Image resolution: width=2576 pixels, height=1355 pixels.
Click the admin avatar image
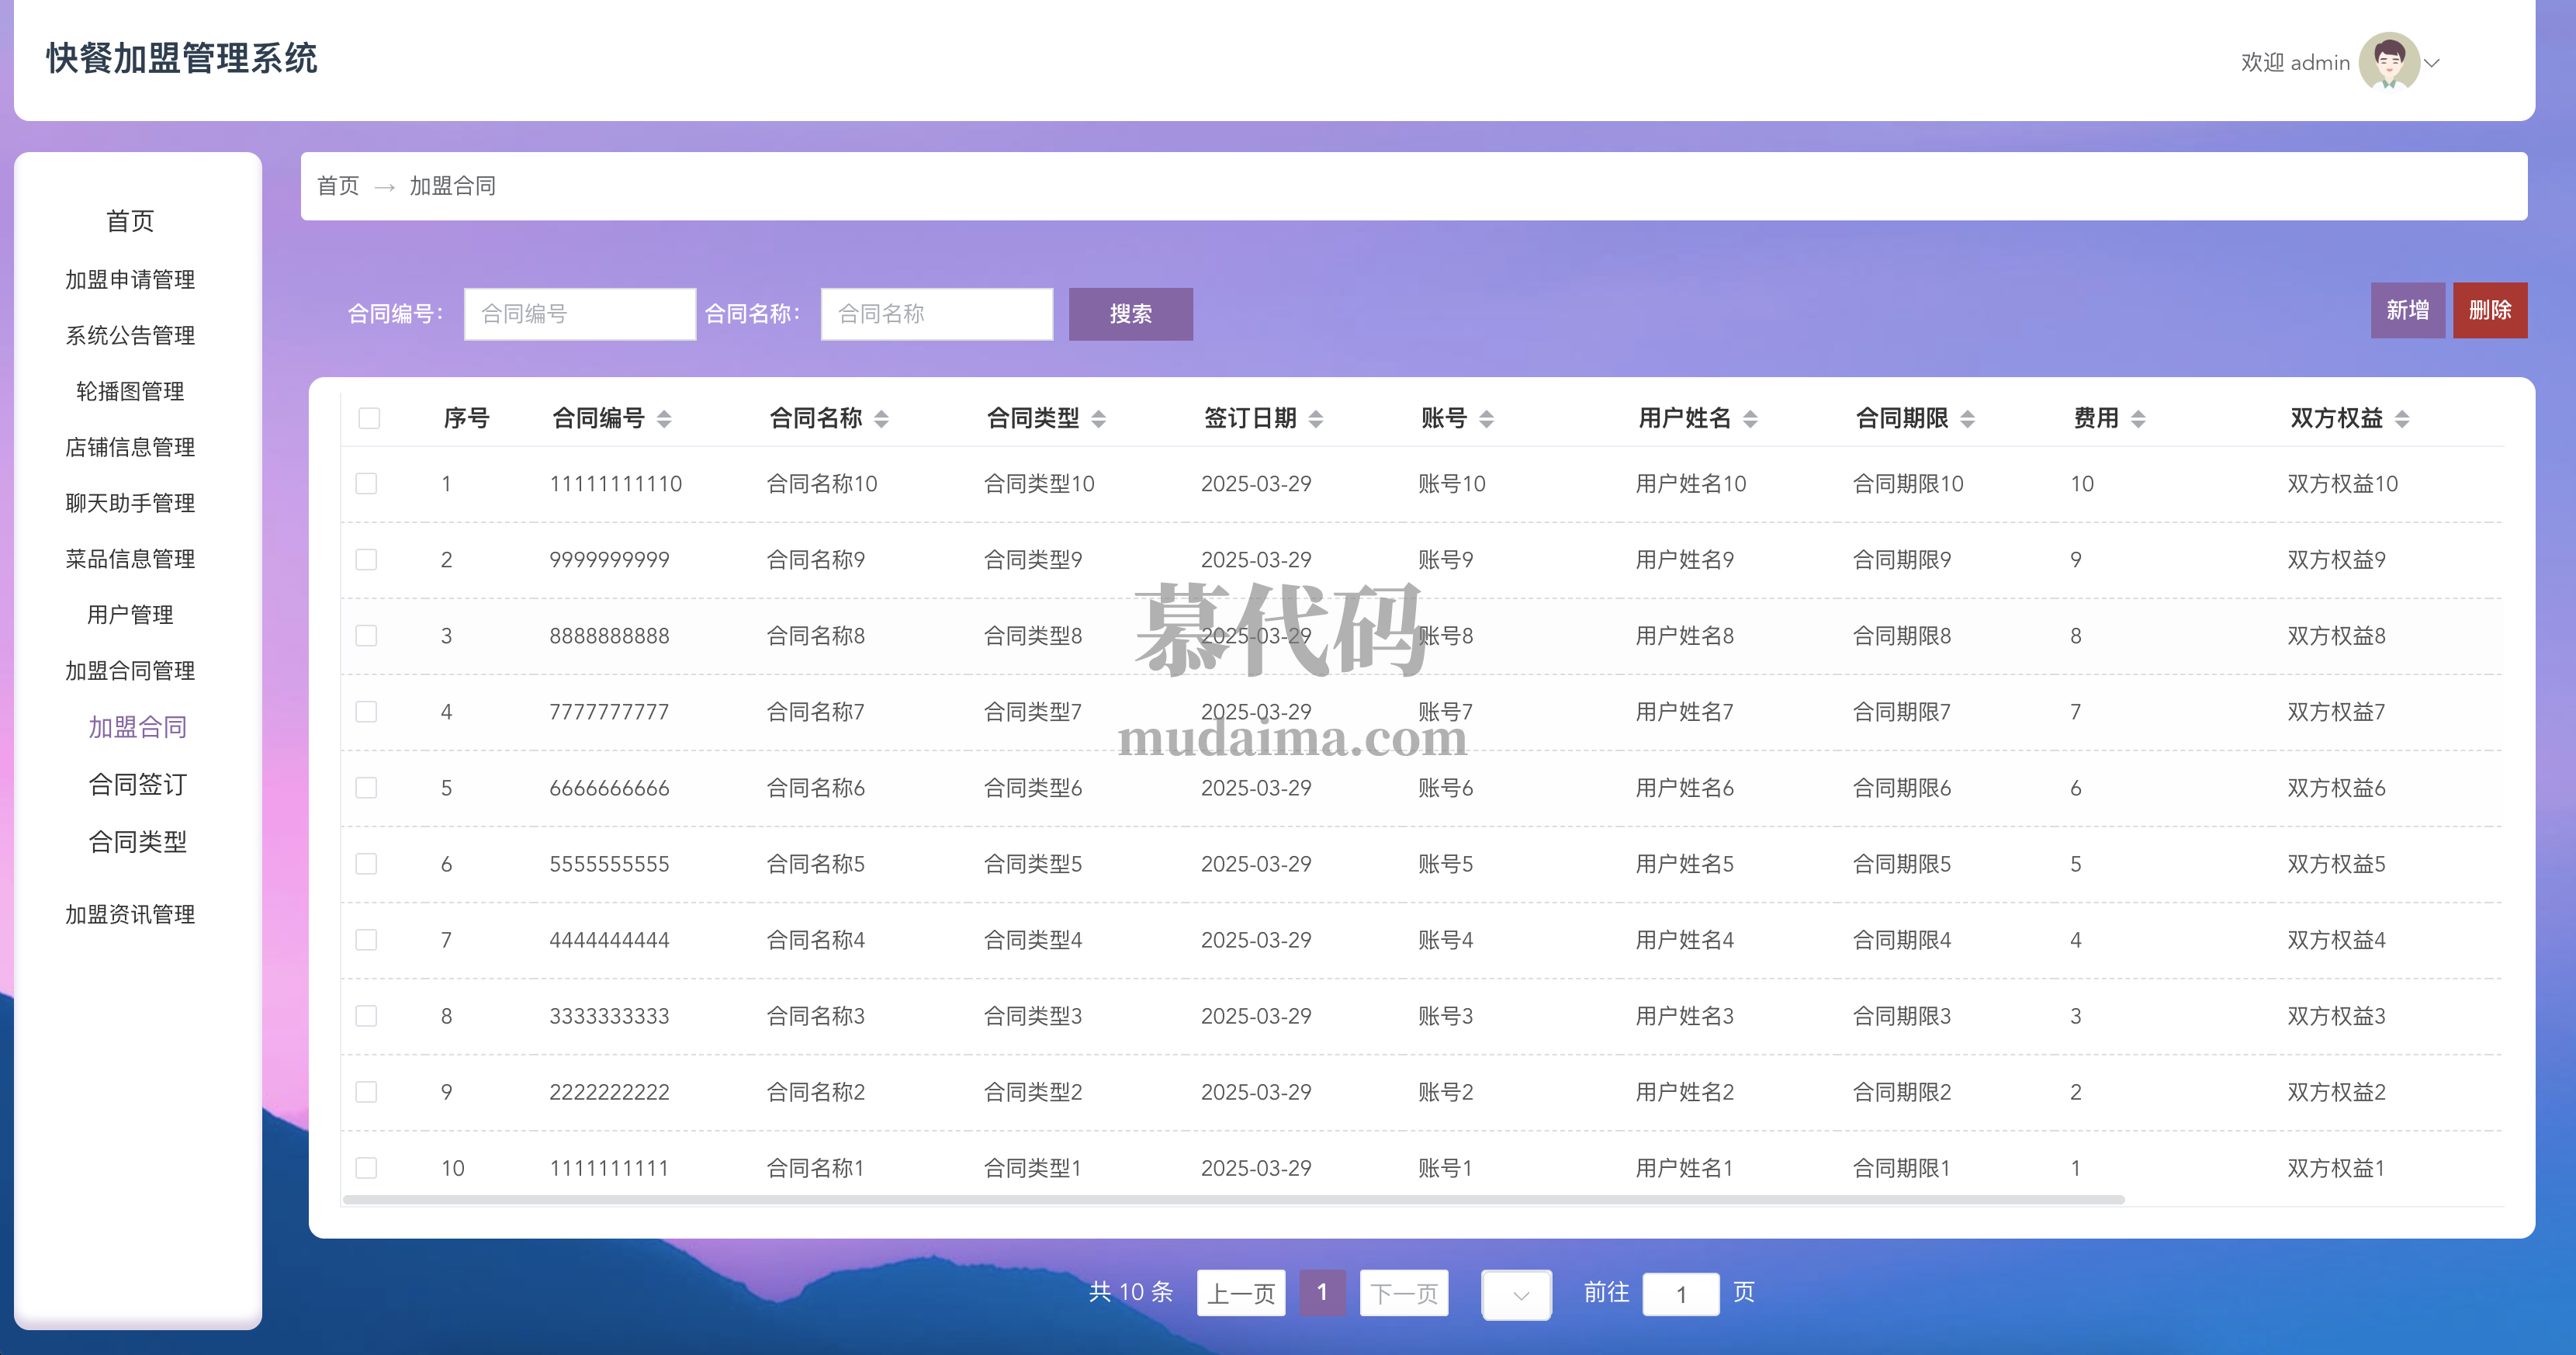(2388, 61)
